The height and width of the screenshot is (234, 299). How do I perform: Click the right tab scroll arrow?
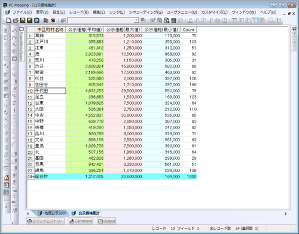point(286,214)
